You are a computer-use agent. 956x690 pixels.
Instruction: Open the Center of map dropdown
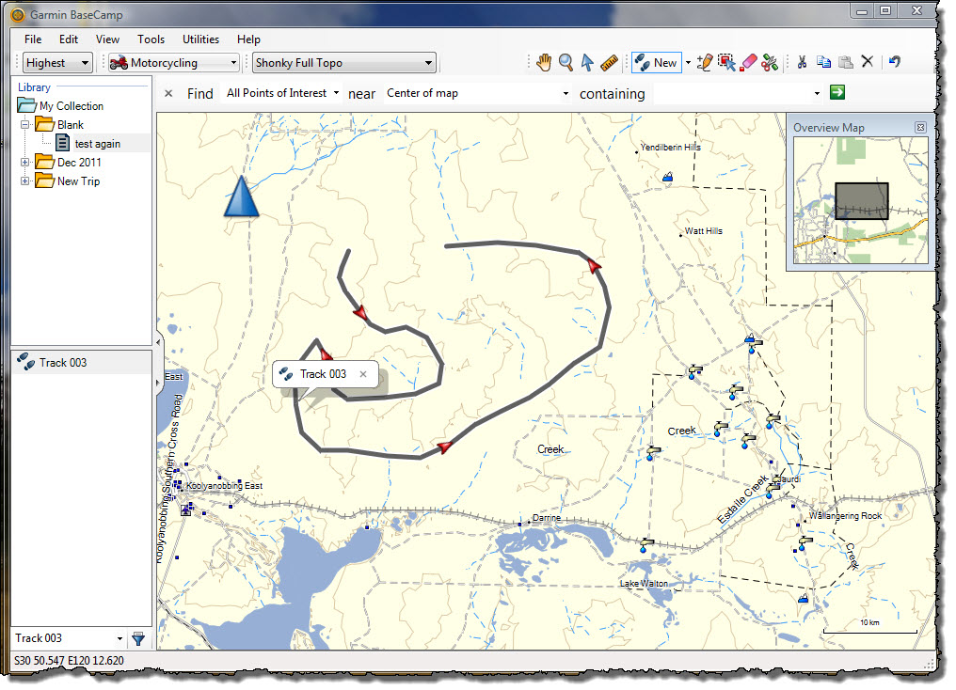(478, 93)
